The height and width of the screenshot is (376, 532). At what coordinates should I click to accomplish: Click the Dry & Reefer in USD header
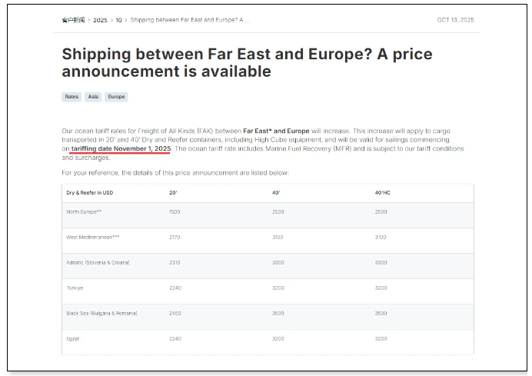pyautogui.click(x=90, y=192)
